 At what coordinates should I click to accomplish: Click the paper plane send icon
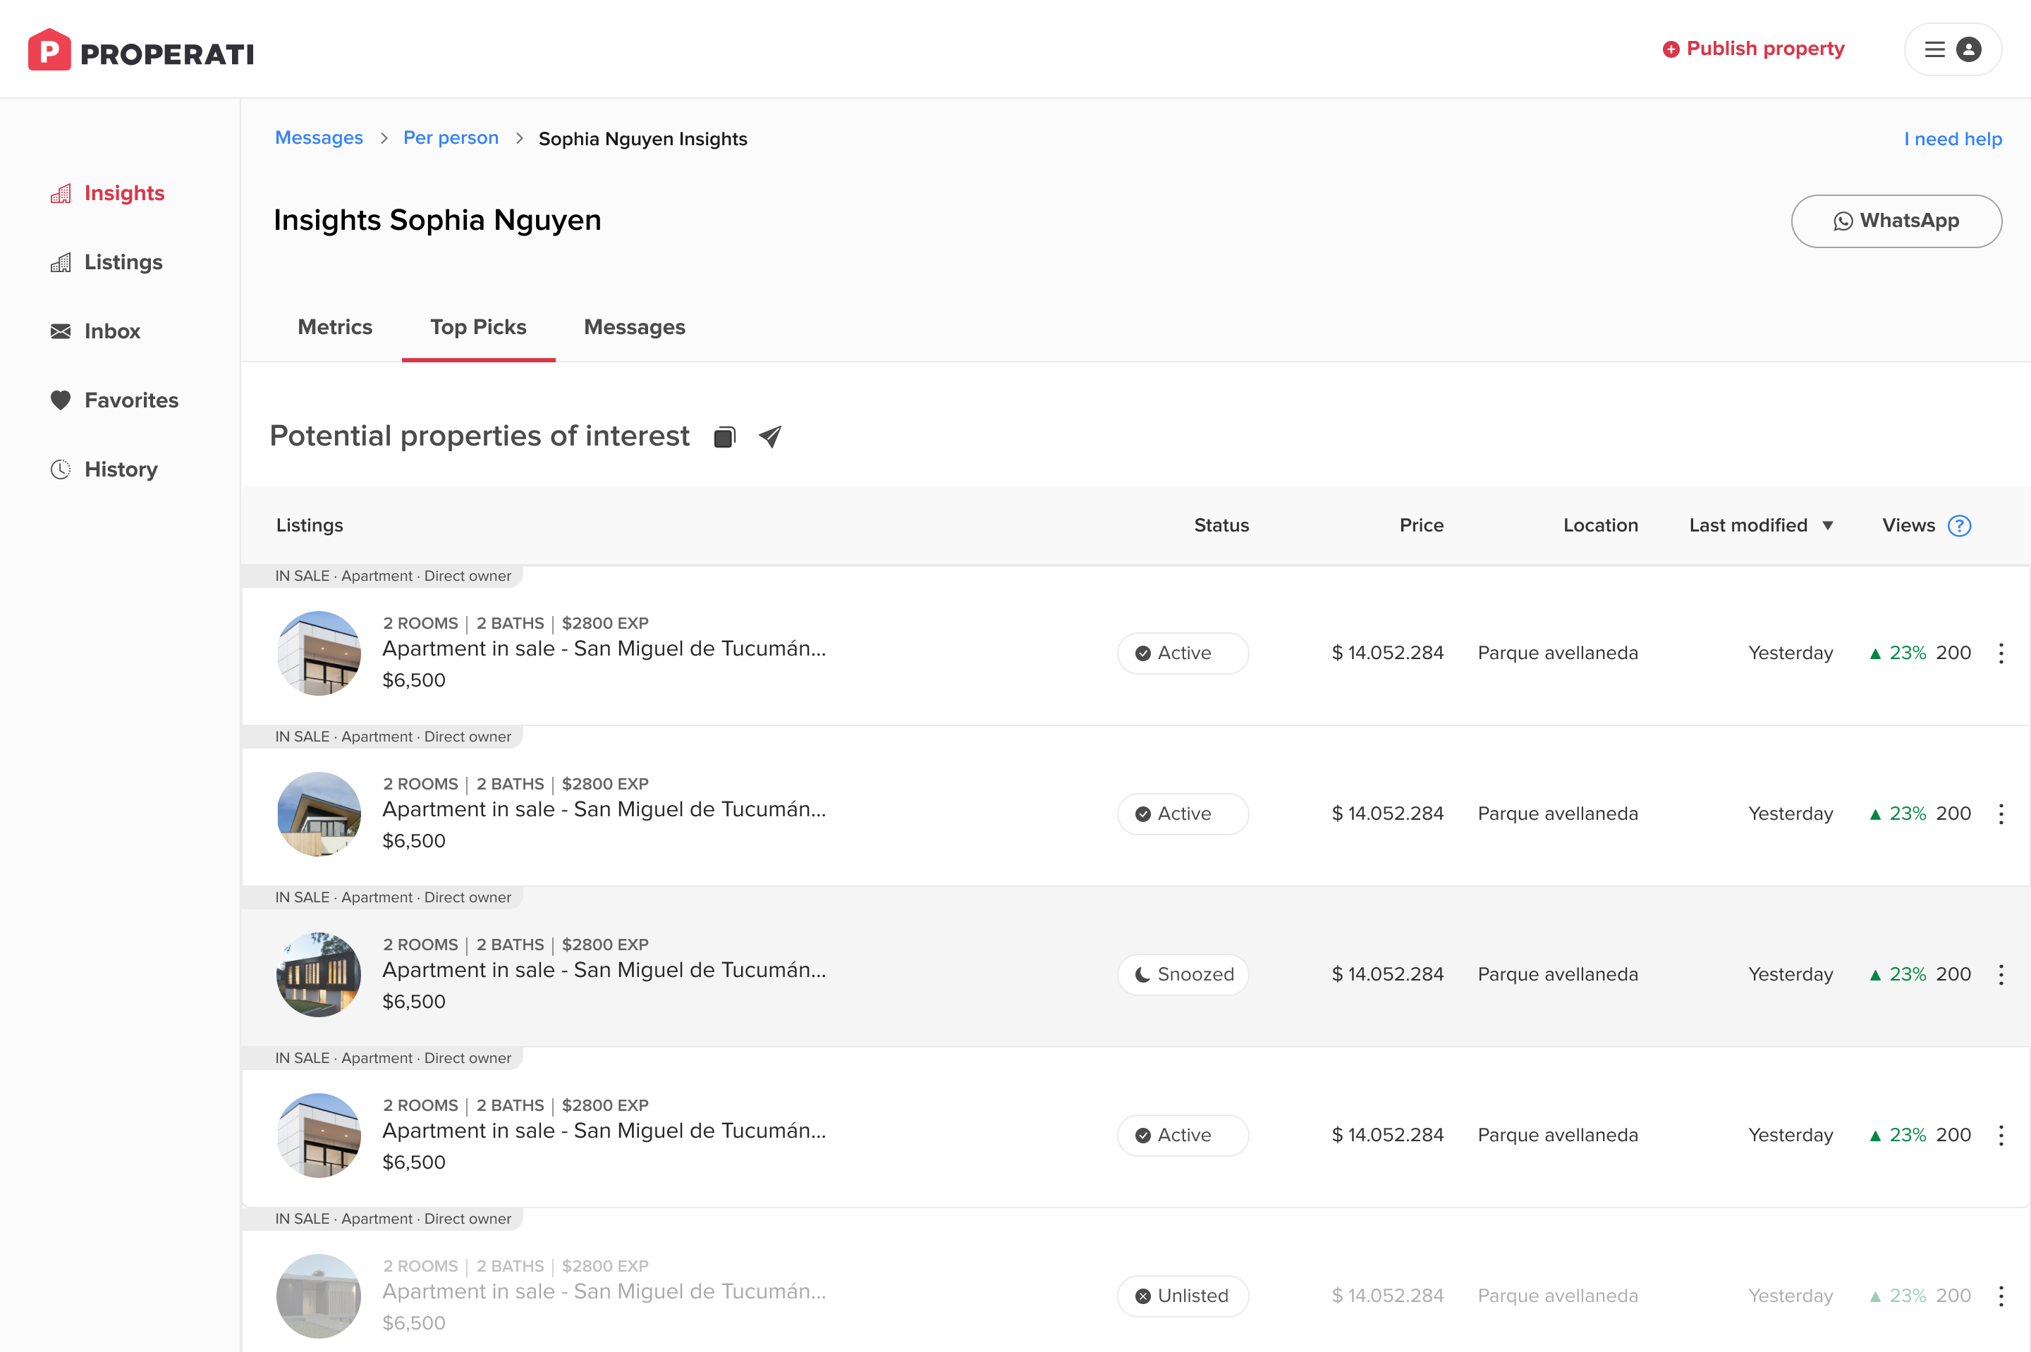click(x=770, y=437)
